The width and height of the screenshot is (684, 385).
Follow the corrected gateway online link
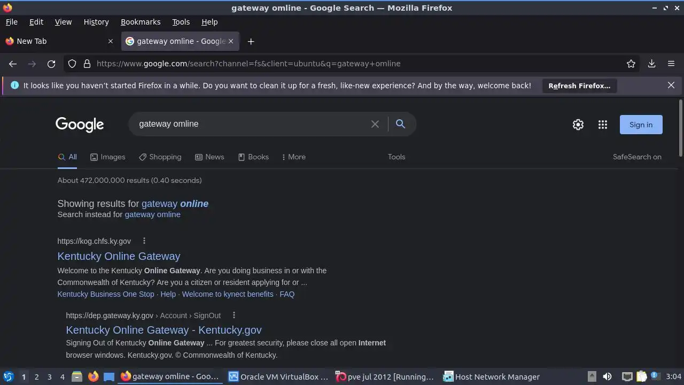(x=175, y=204)
